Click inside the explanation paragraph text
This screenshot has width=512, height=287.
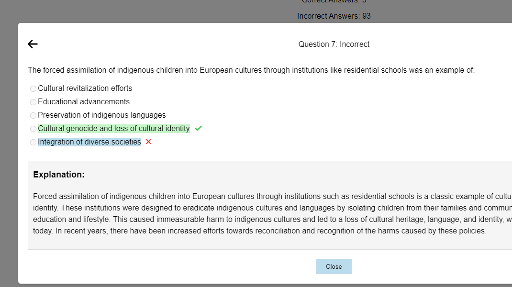(258, 214)
